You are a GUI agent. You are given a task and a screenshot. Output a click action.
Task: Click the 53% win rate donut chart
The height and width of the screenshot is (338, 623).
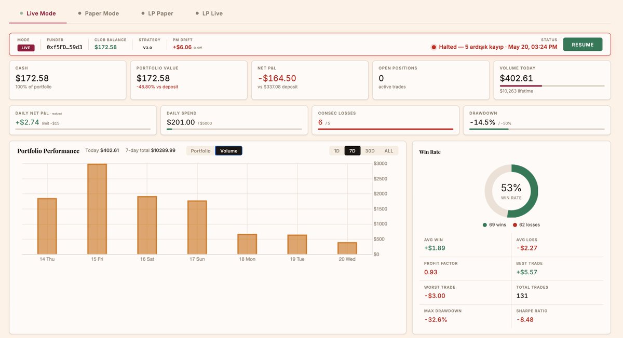click(511, 191)
